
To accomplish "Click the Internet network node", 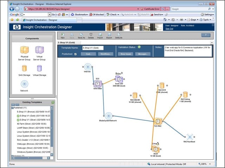I will pos(88,67).
